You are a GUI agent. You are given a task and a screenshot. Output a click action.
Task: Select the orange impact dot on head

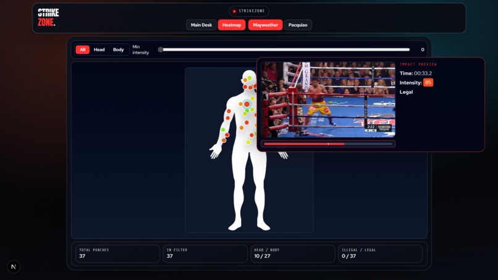pos(245,80)
